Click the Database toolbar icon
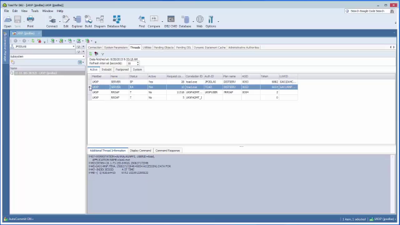The width and height of the screenshot is (400, 225). click(185, 21)
